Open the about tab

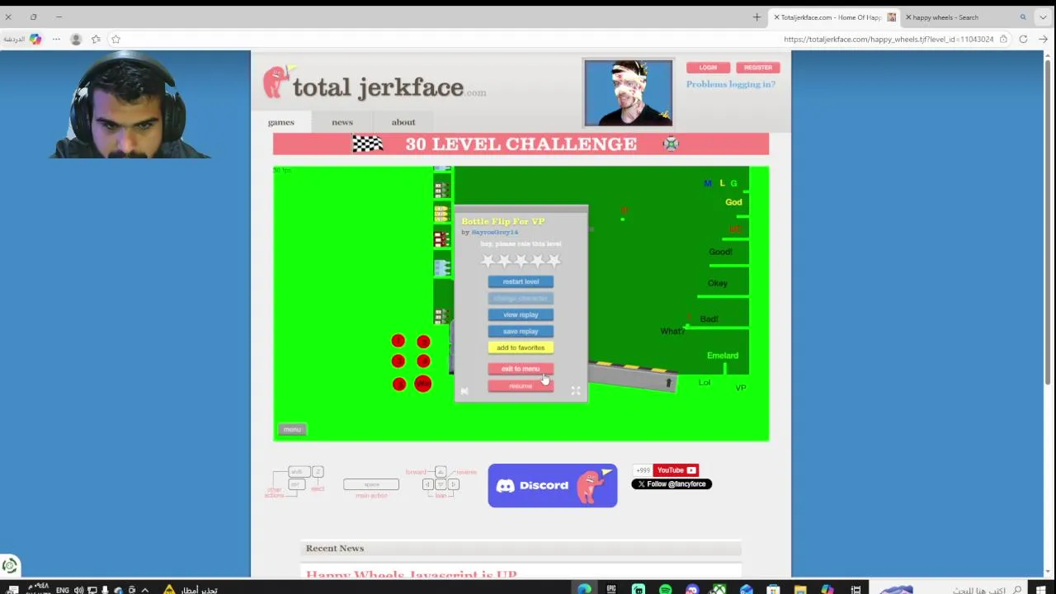pos(403,122)
